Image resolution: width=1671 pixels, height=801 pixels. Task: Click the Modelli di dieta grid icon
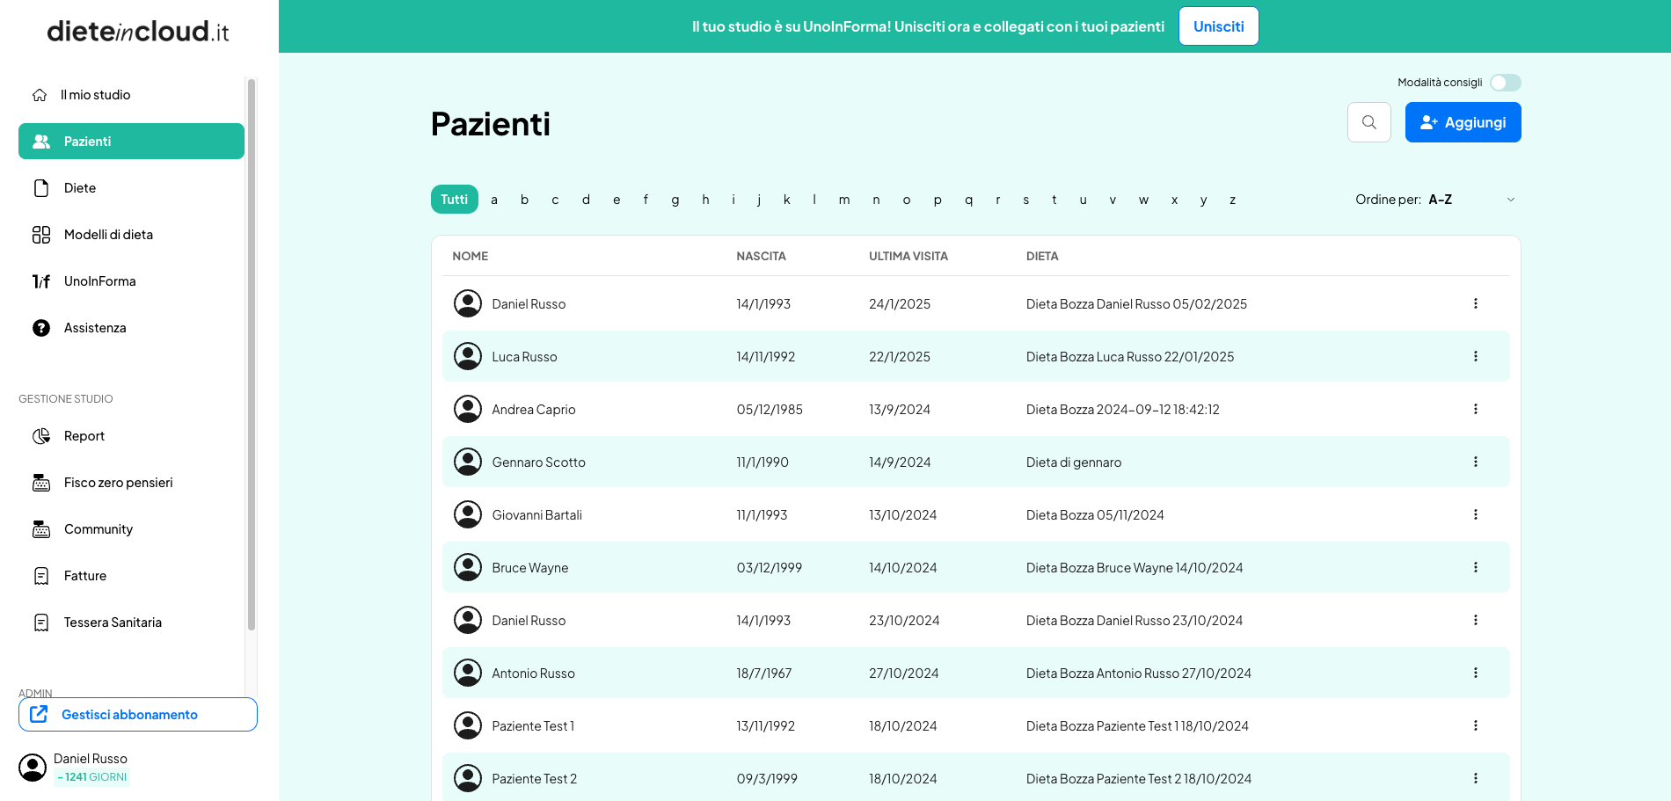coord(41,235)
